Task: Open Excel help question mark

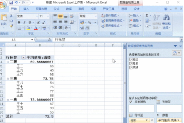Action: (166, 9)
